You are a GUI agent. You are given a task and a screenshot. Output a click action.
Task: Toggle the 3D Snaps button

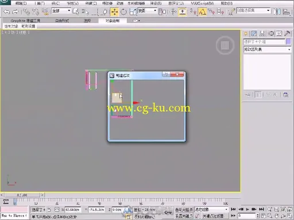tap(193, 12)
